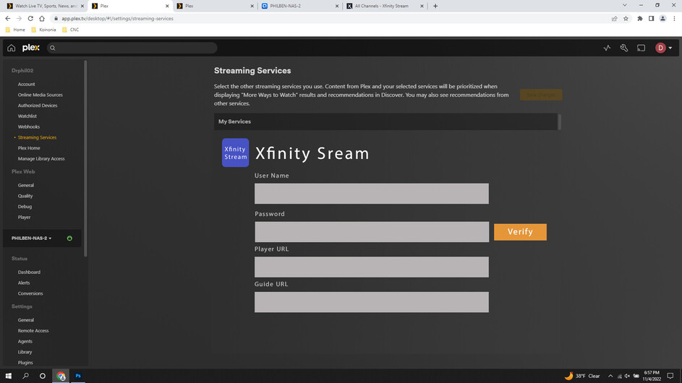Open Chrome three-dot menu
Image resolution: width=682 pixels, height=383 pixels.
click(674, 19)
